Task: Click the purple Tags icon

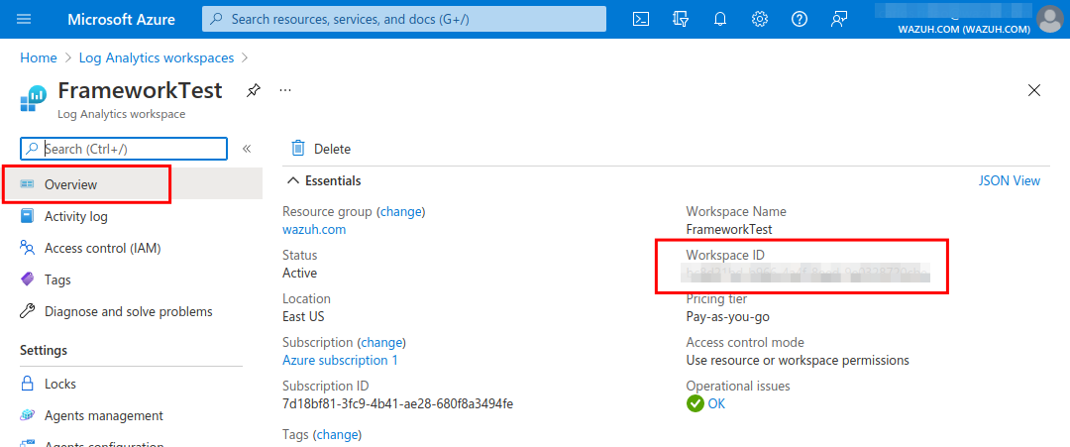Action: tap(27, 279)
